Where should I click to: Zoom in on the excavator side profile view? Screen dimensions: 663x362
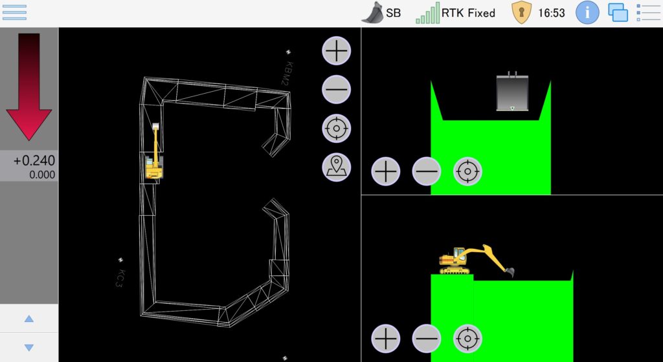tap(386, 338)
